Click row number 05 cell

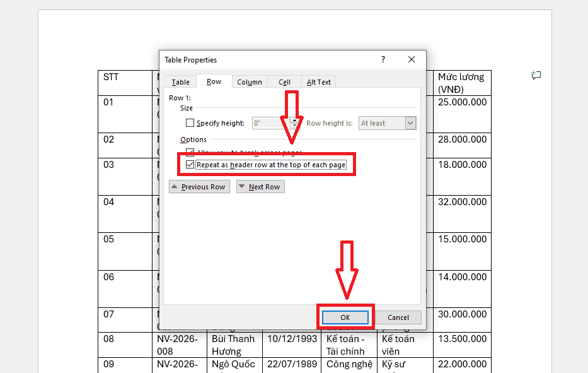[x=125, y=251]
